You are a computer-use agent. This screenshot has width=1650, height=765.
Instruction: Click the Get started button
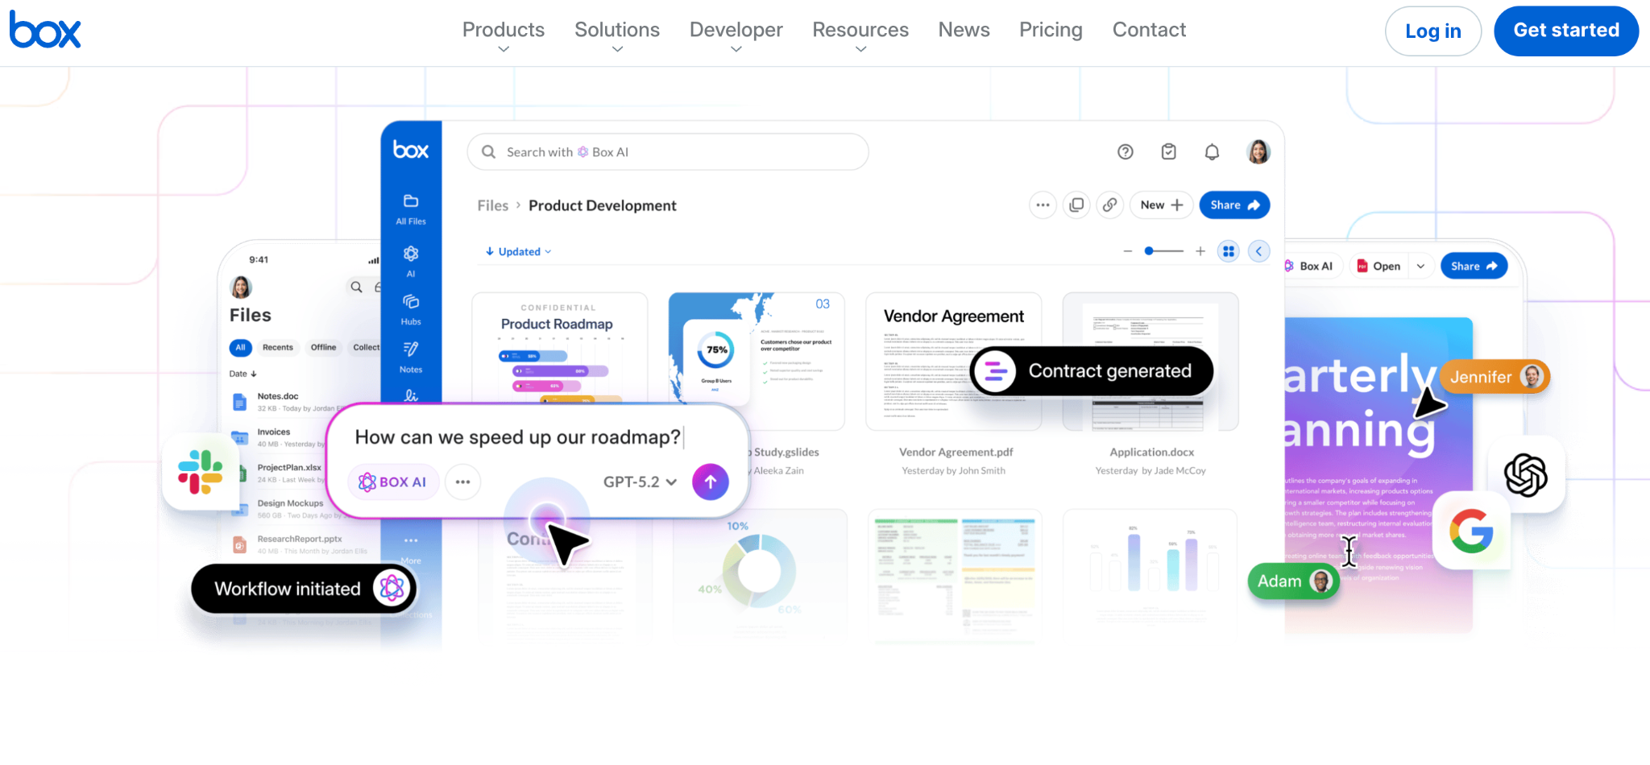tap(1566, 31)
